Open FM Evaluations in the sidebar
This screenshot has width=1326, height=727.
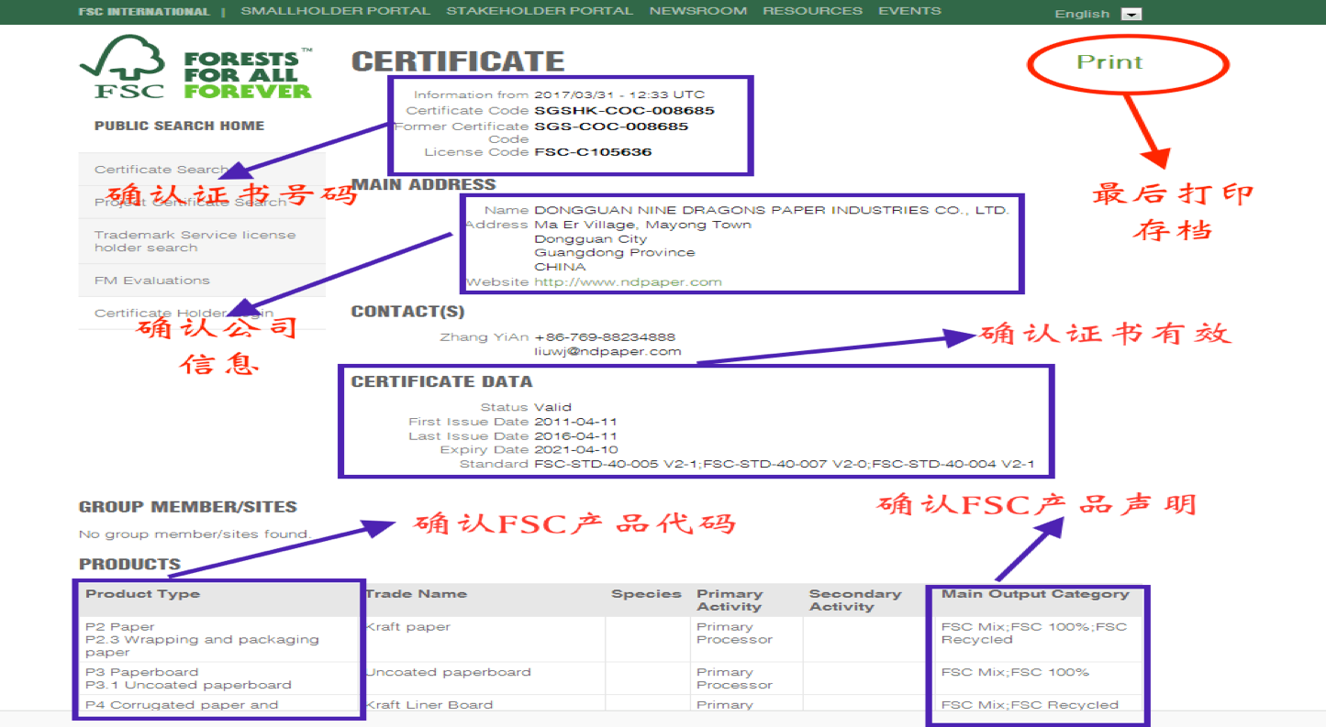[x=202, y=281]
